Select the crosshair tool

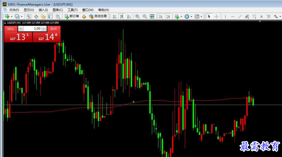[217, 17]
